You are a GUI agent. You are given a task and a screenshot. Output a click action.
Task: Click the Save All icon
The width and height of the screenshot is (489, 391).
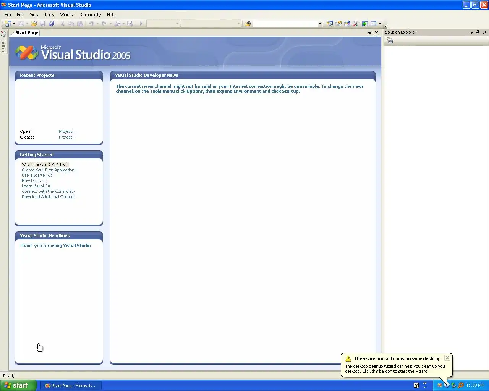point(52,24)
